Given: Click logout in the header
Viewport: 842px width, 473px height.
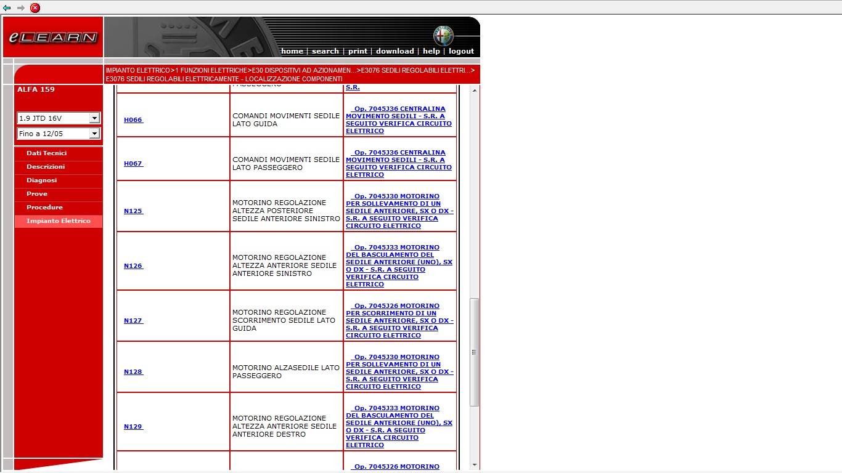Looking at the screenshot, I should click(x=461, y=51).
